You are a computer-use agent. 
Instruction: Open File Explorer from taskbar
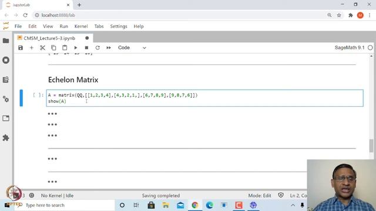click(x=166, y=205)
